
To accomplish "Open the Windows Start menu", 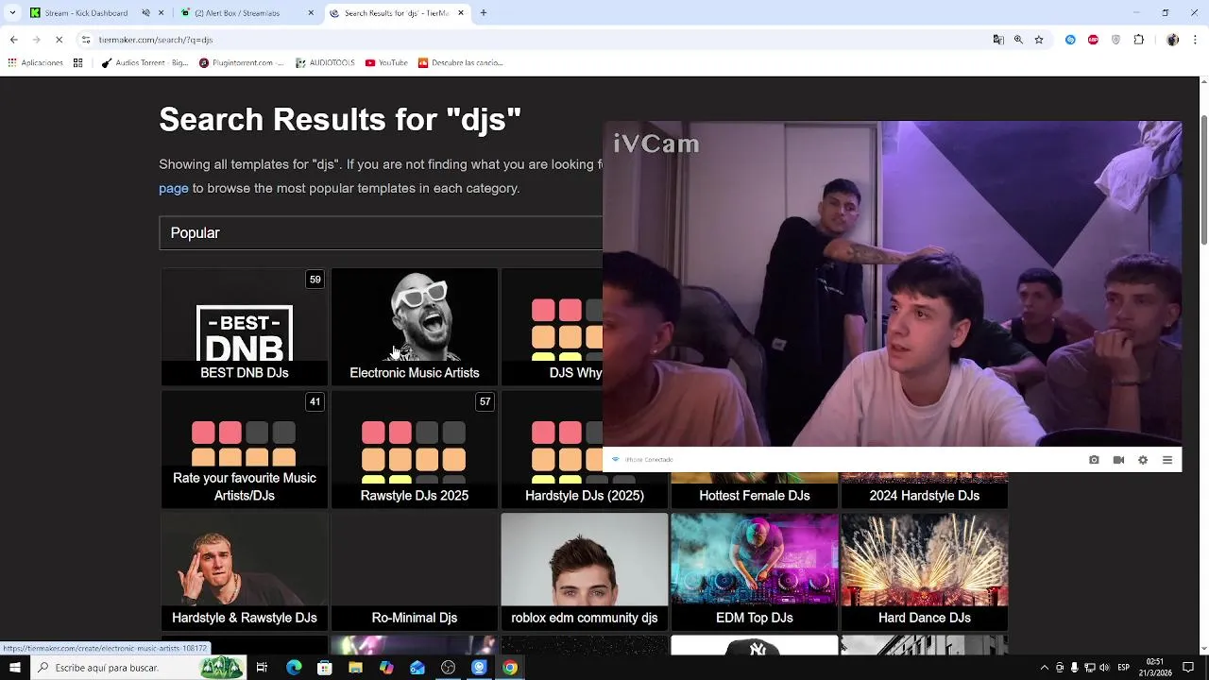I will coord(14,668).
